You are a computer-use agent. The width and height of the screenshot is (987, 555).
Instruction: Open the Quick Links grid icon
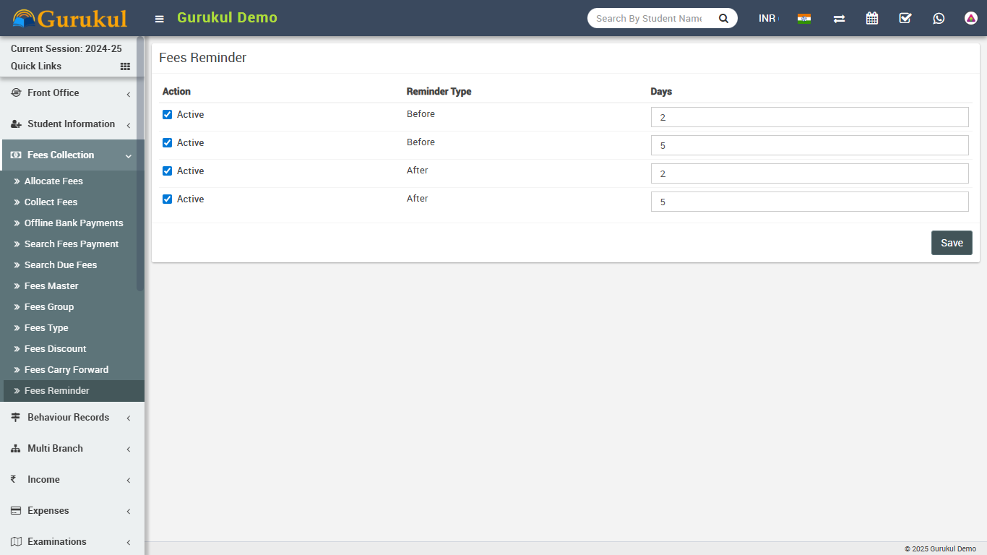125,66
